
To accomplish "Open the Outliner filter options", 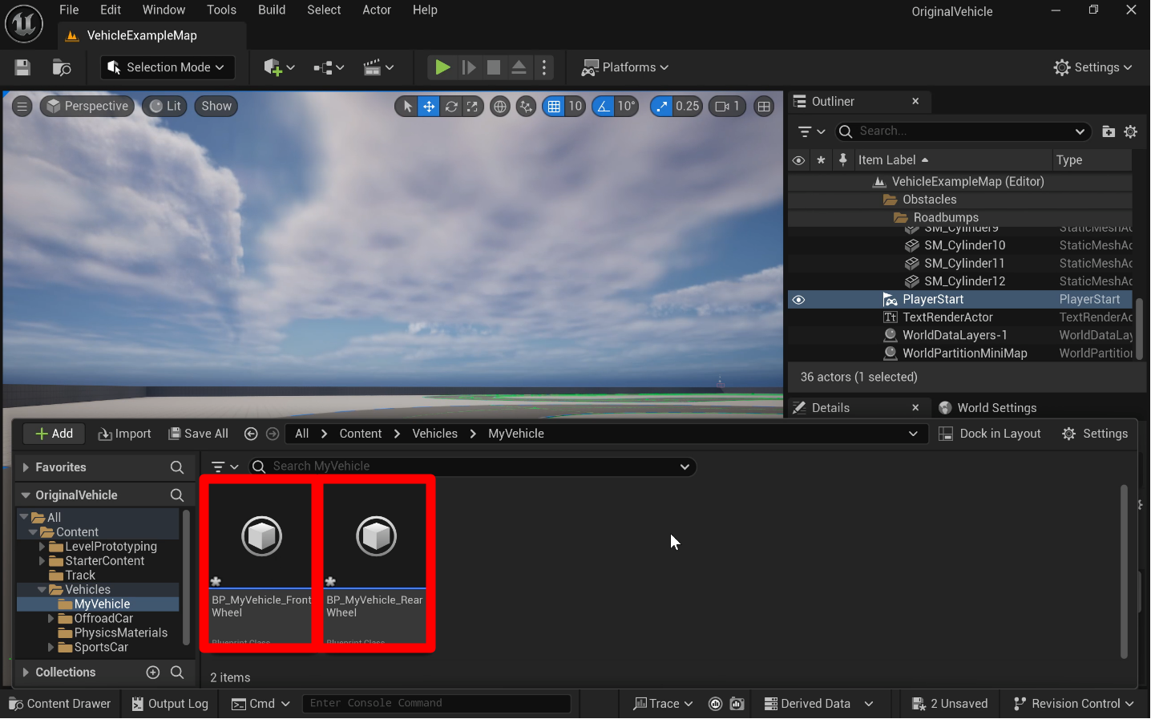I will point(812,131).
